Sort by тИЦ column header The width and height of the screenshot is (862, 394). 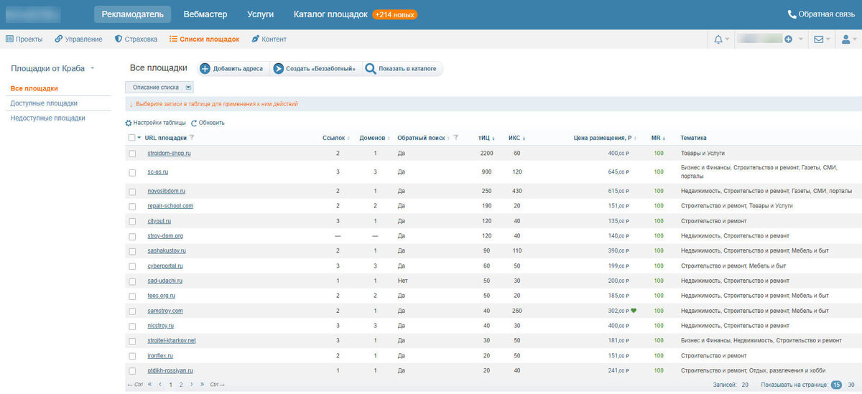point(485,138)
